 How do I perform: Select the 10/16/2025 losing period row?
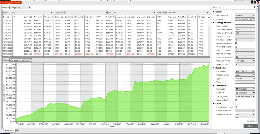pyautogui.click(x=105, y=54)
